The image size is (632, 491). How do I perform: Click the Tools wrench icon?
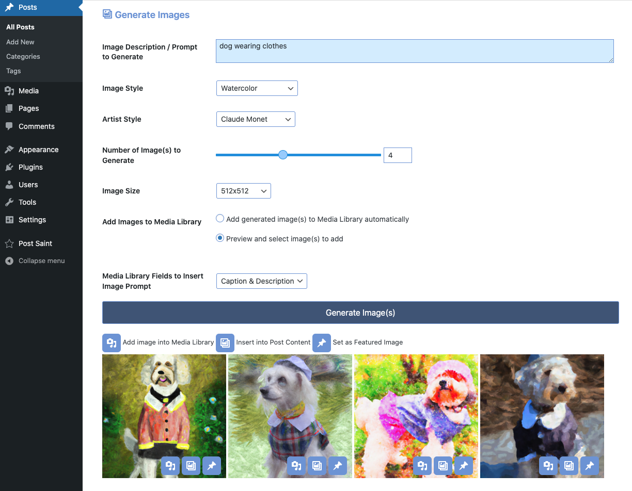tap(9, 202)
